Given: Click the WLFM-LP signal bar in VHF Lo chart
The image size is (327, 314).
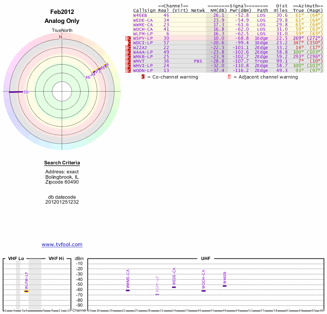Looking at the screenshot, I should pos(26,292).
